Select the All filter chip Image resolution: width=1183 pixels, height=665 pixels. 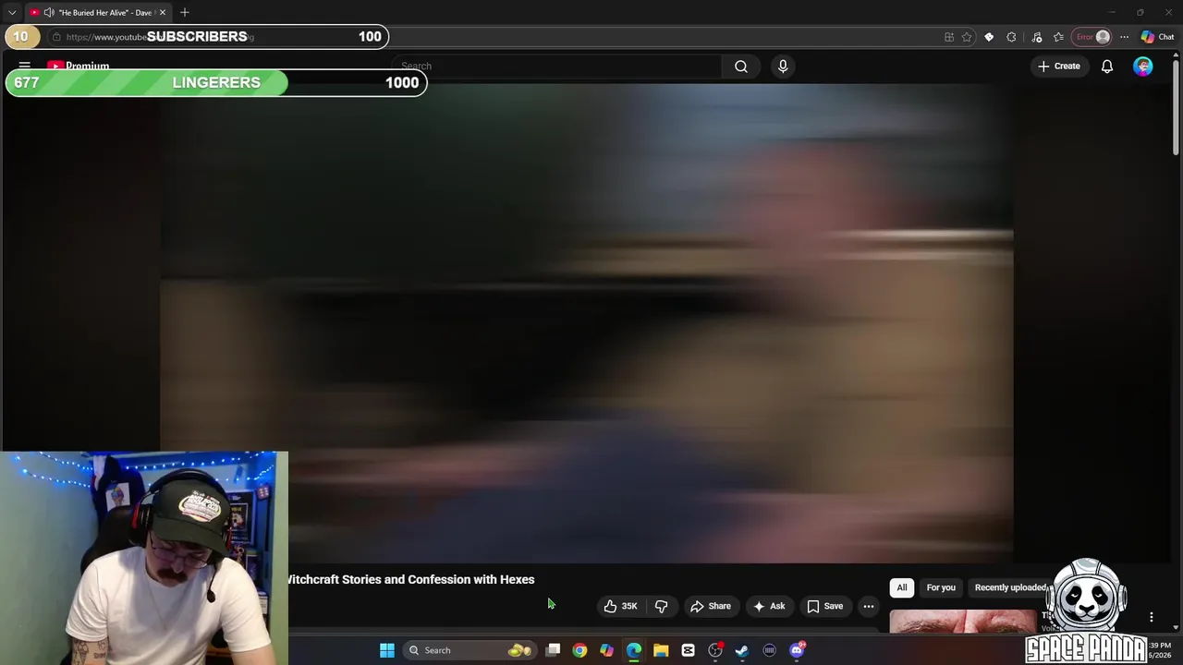902,587
